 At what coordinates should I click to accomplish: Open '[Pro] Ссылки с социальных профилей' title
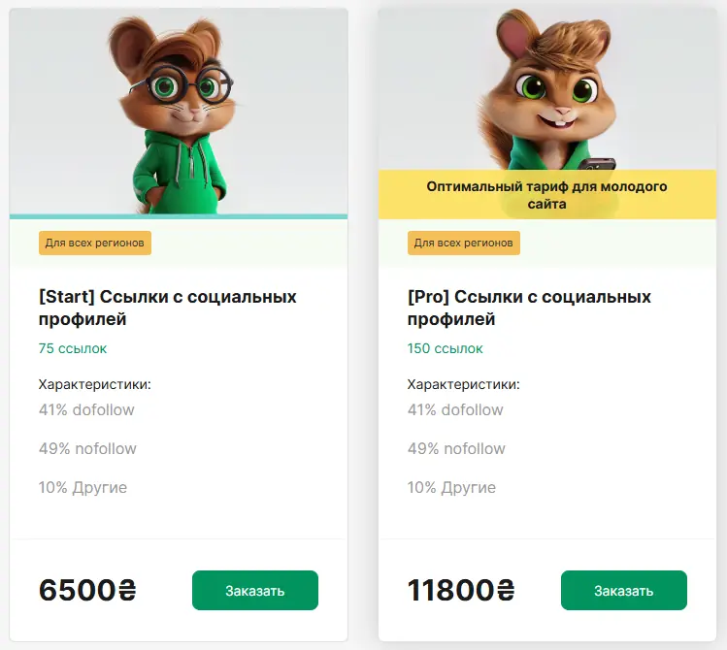coord(529,308)
